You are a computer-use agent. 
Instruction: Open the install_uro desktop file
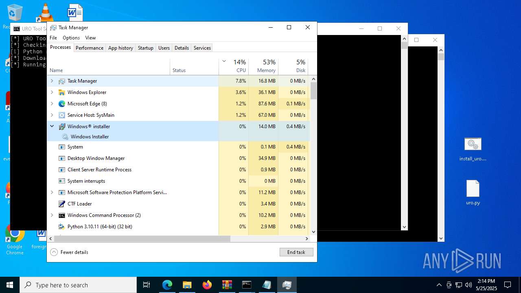click(473, 149)
